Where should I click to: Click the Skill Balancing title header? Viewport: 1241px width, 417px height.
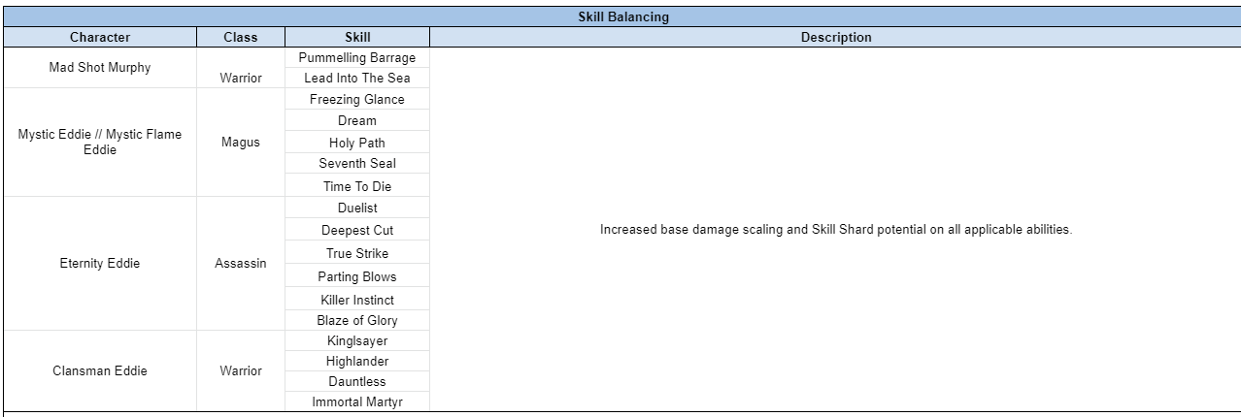pos(622,16)
